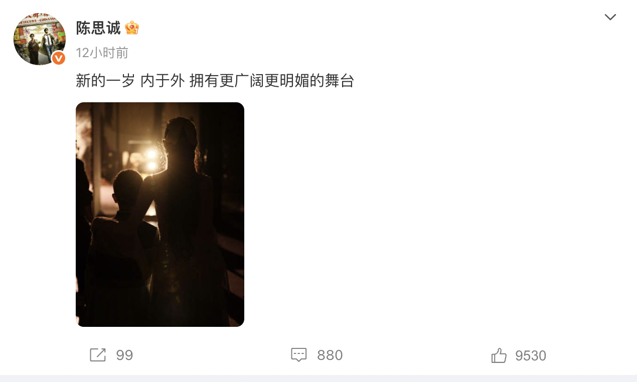637x382 pixels.
Task: Open the 陈思诚 username link
Action: click(x=98, y=28)
